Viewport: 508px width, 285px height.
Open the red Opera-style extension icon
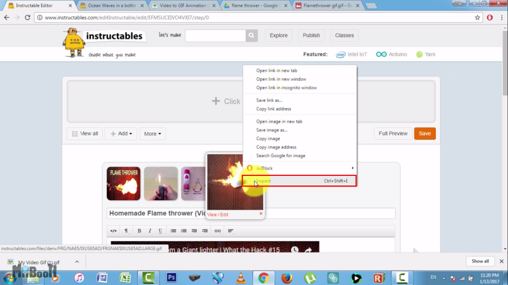(490, 17)
